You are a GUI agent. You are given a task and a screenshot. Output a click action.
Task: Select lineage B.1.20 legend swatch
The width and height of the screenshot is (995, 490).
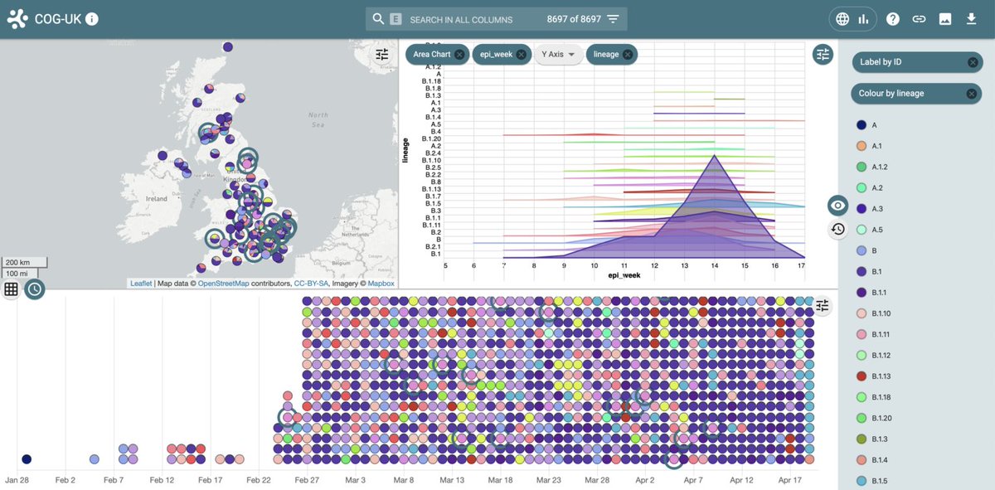point(860,418)
